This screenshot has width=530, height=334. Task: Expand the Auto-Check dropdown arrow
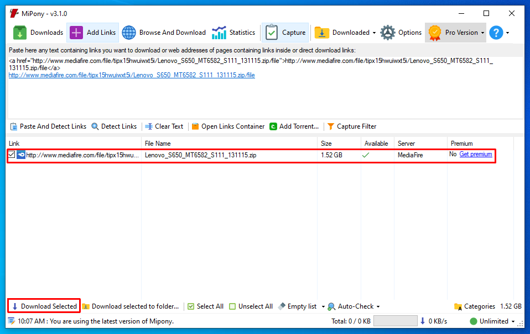coord(378,307)
